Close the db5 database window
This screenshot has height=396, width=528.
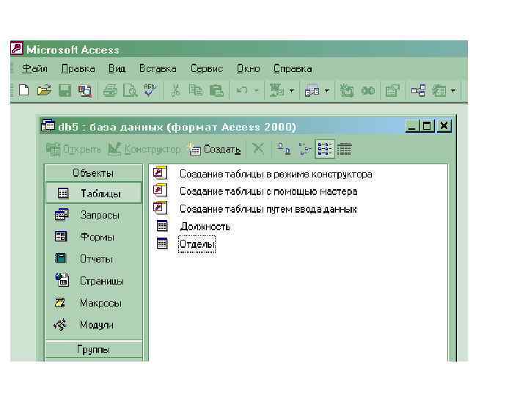[x=444, y=126]
